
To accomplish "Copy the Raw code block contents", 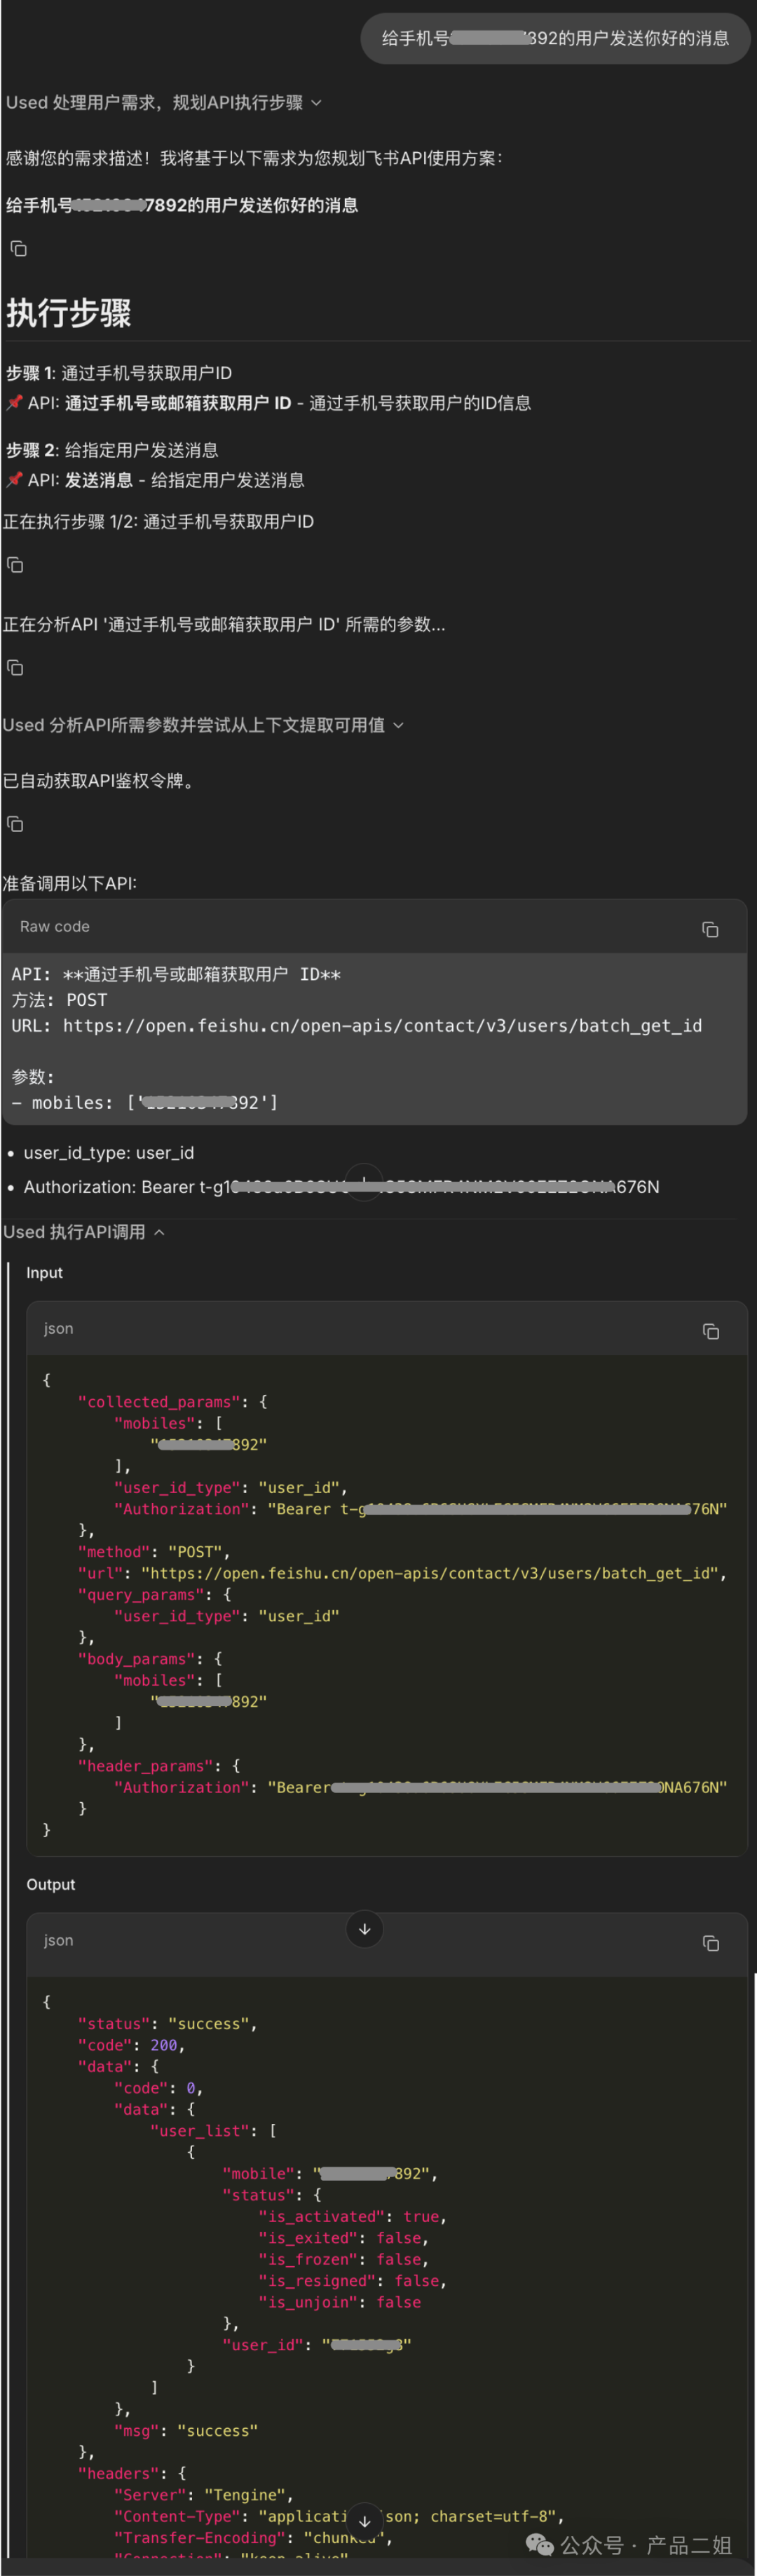I will tap(710, 929).
